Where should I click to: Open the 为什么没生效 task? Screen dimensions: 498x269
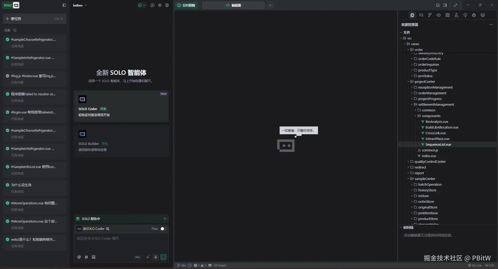point(35,188)
